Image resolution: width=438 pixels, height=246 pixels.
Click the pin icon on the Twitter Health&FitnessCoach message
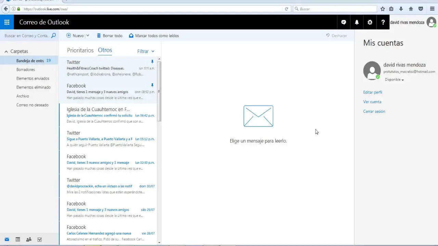coord(152,62)
